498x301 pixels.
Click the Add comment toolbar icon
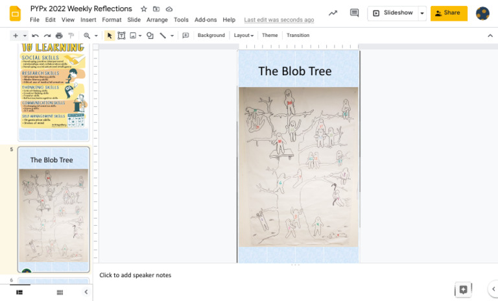pos(185,36)
